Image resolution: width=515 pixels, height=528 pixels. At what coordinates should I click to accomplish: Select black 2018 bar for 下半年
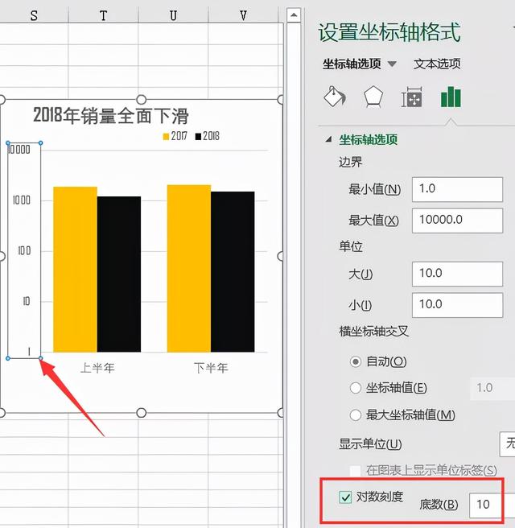pyautogui.click(x=233, y=272)
